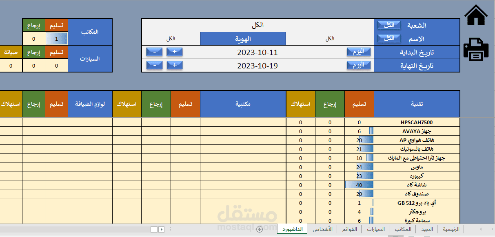Open the الداشبورد sheet tab

(292, 229)
